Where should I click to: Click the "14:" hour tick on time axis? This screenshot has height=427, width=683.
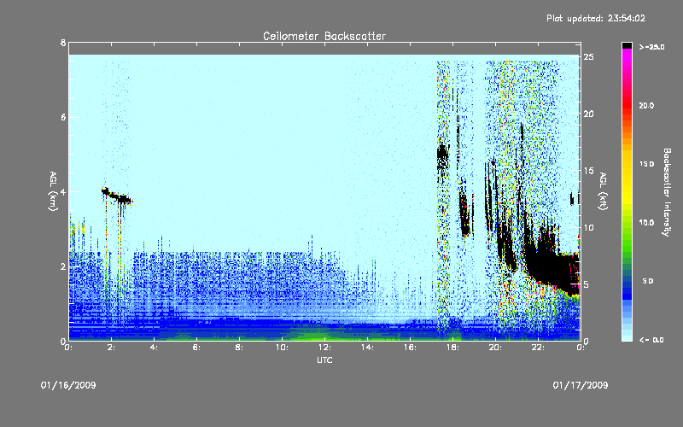367,348
